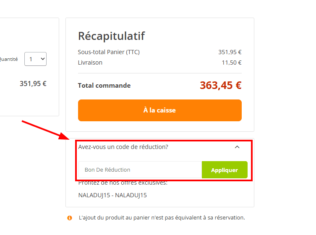Select the NALADUJ15 promo code text
Image resolution: width=316 pixels, height=235 pixels.
click(x=112, y=195)
